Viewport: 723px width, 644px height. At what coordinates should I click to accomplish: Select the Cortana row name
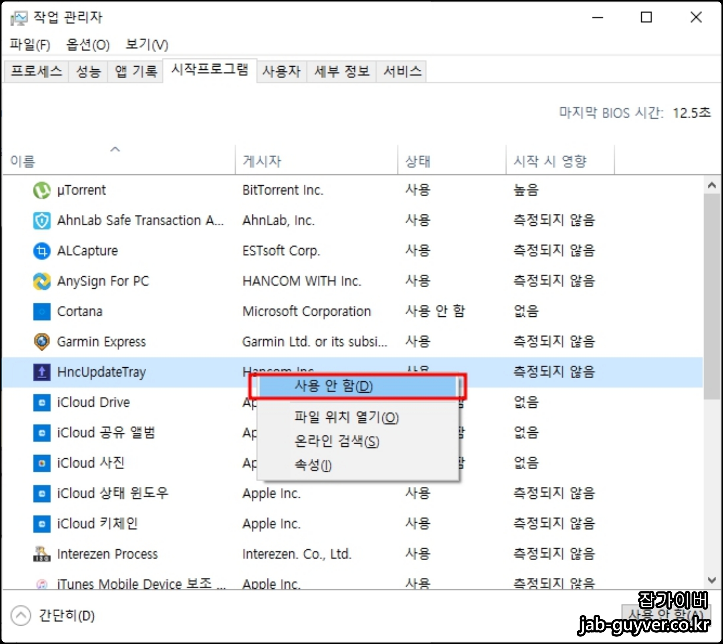(x=80, y=312)
